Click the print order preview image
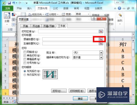 click(50, 74)
